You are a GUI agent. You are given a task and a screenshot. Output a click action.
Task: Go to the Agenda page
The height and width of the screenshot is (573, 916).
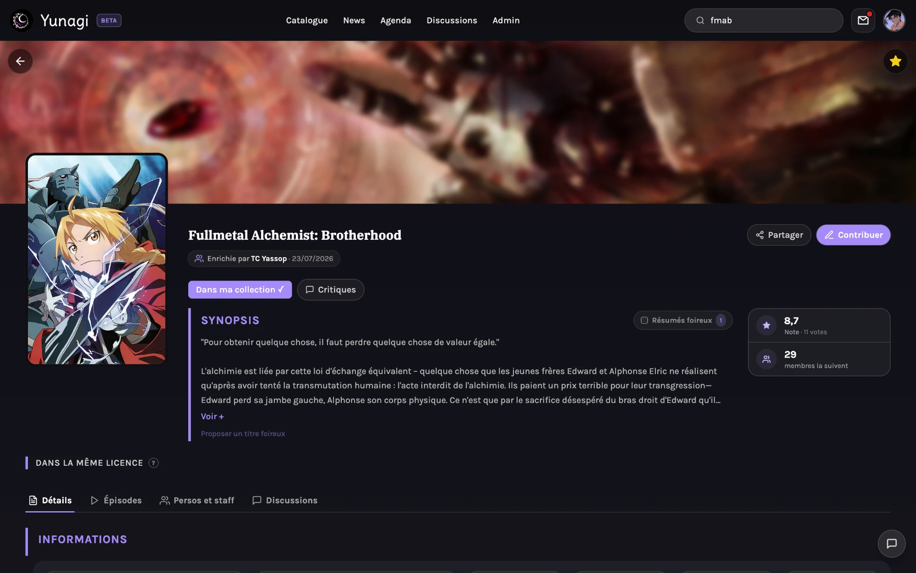pos(396,20)
